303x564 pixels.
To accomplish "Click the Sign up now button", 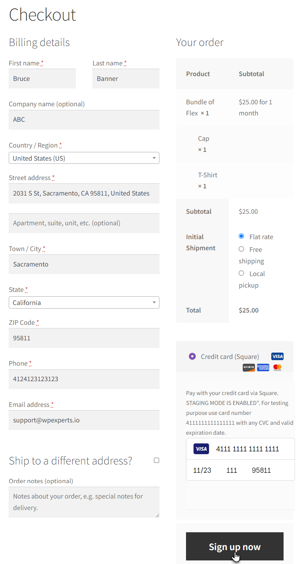I will pos(235,547).
